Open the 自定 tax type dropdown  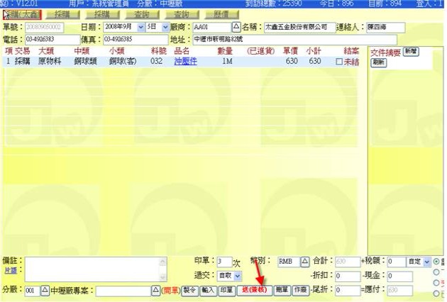(x=426, y=261)
